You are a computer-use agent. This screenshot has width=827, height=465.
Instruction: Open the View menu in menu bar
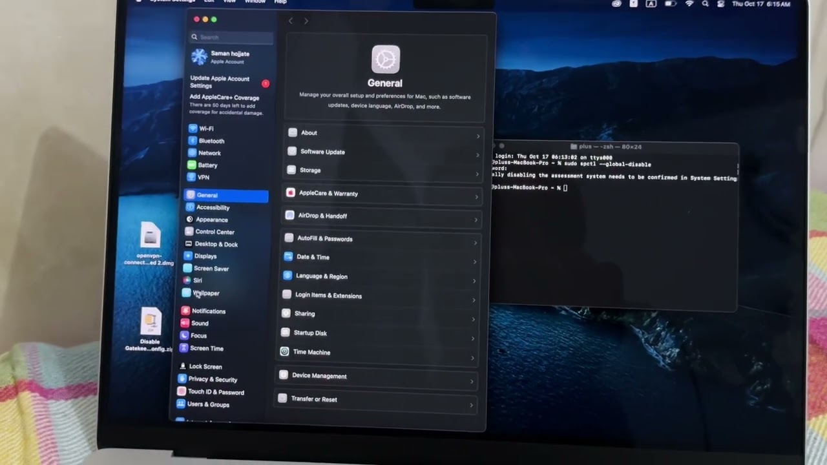[x=229, y=2]
